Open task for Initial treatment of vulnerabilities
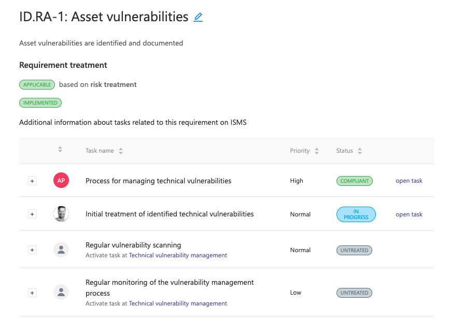The image size is (449, 320). [x=409, y=214]
